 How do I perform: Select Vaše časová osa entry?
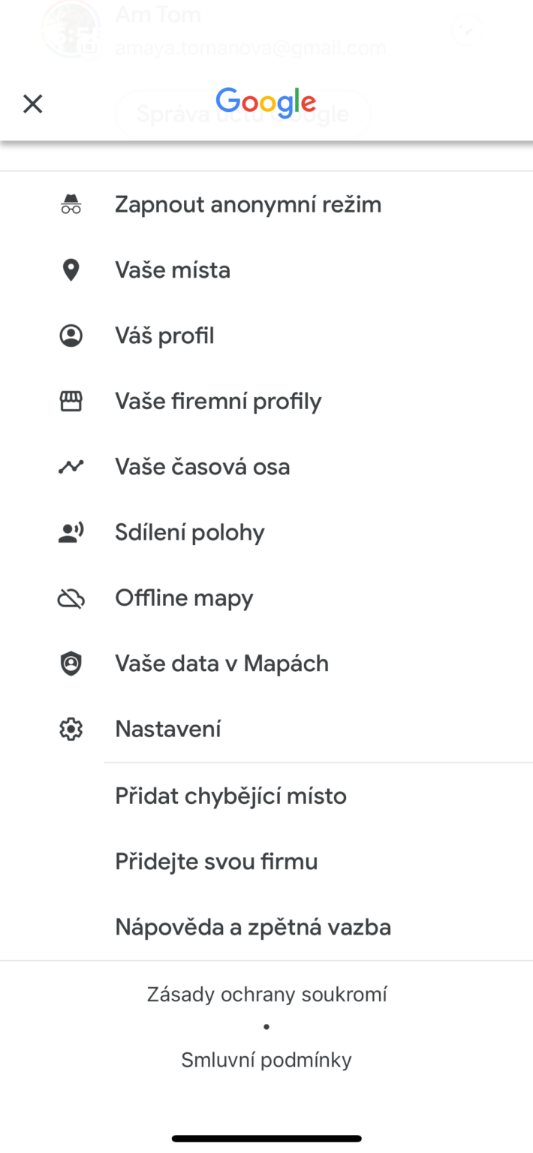[x=266, y=467]
